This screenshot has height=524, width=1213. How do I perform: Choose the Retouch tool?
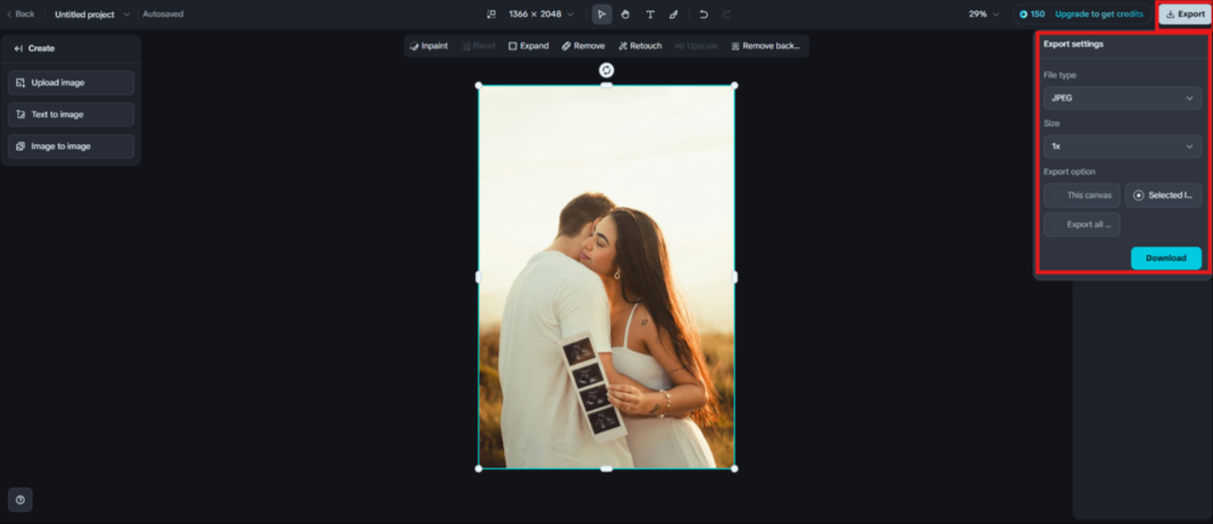640,45
